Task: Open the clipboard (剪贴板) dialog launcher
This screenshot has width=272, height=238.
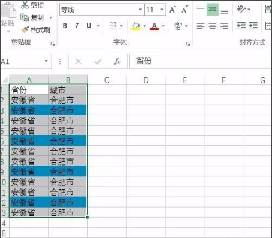Action: point(53,44)
